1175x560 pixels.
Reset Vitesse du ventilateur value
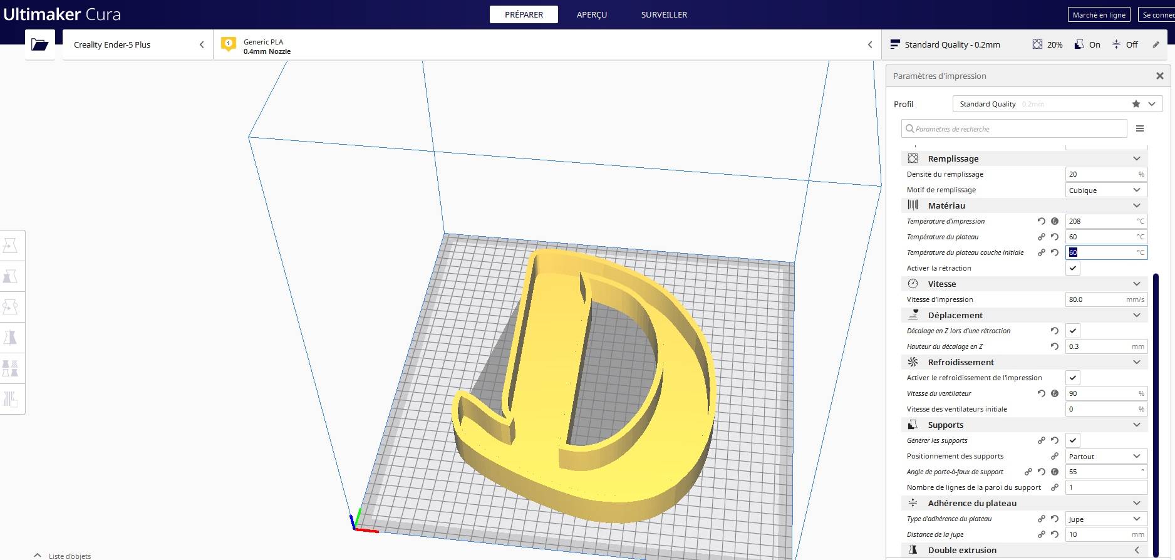(x=1041, y=393)
